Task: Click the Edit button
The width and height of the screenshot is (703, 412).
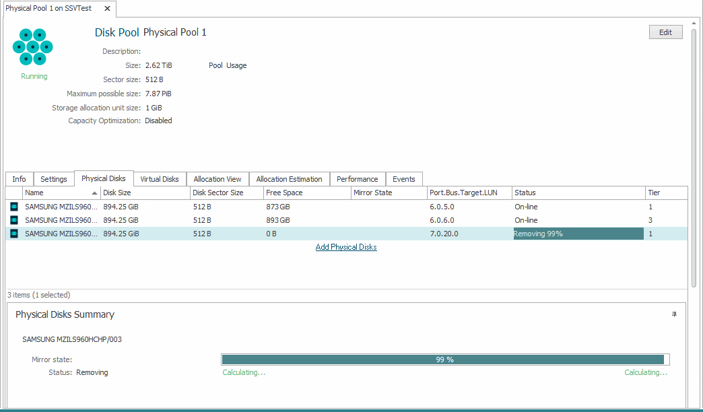Action: [x=665, y=32]
